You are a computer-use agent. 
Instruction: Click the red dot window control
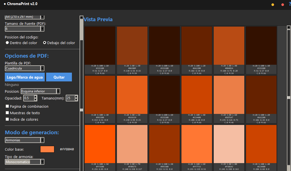283,5
